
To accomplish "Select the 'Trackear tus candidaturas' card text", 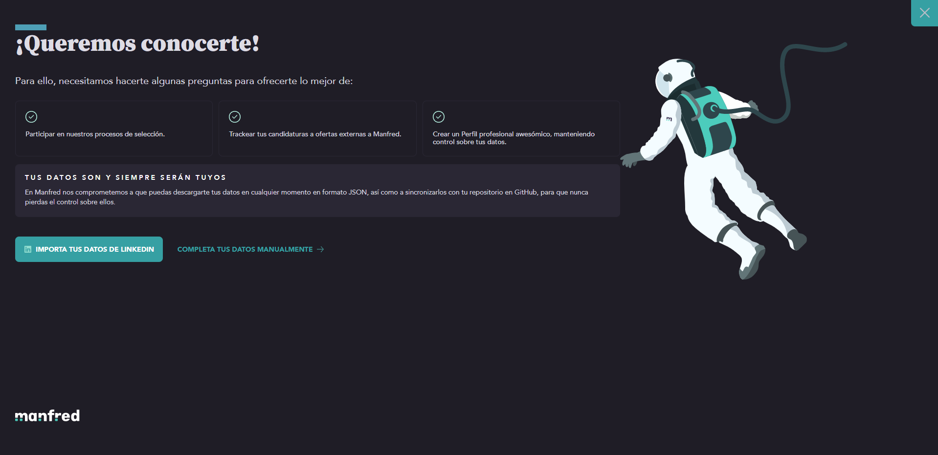I will 315,134.
